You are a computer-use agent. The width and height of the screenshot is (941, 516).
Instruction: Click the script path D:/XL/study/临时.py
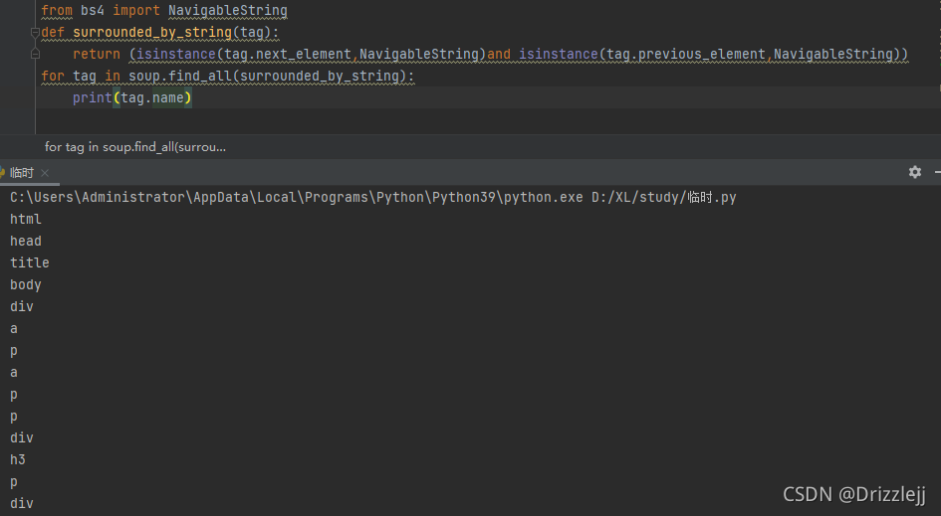tap(664, 197)
